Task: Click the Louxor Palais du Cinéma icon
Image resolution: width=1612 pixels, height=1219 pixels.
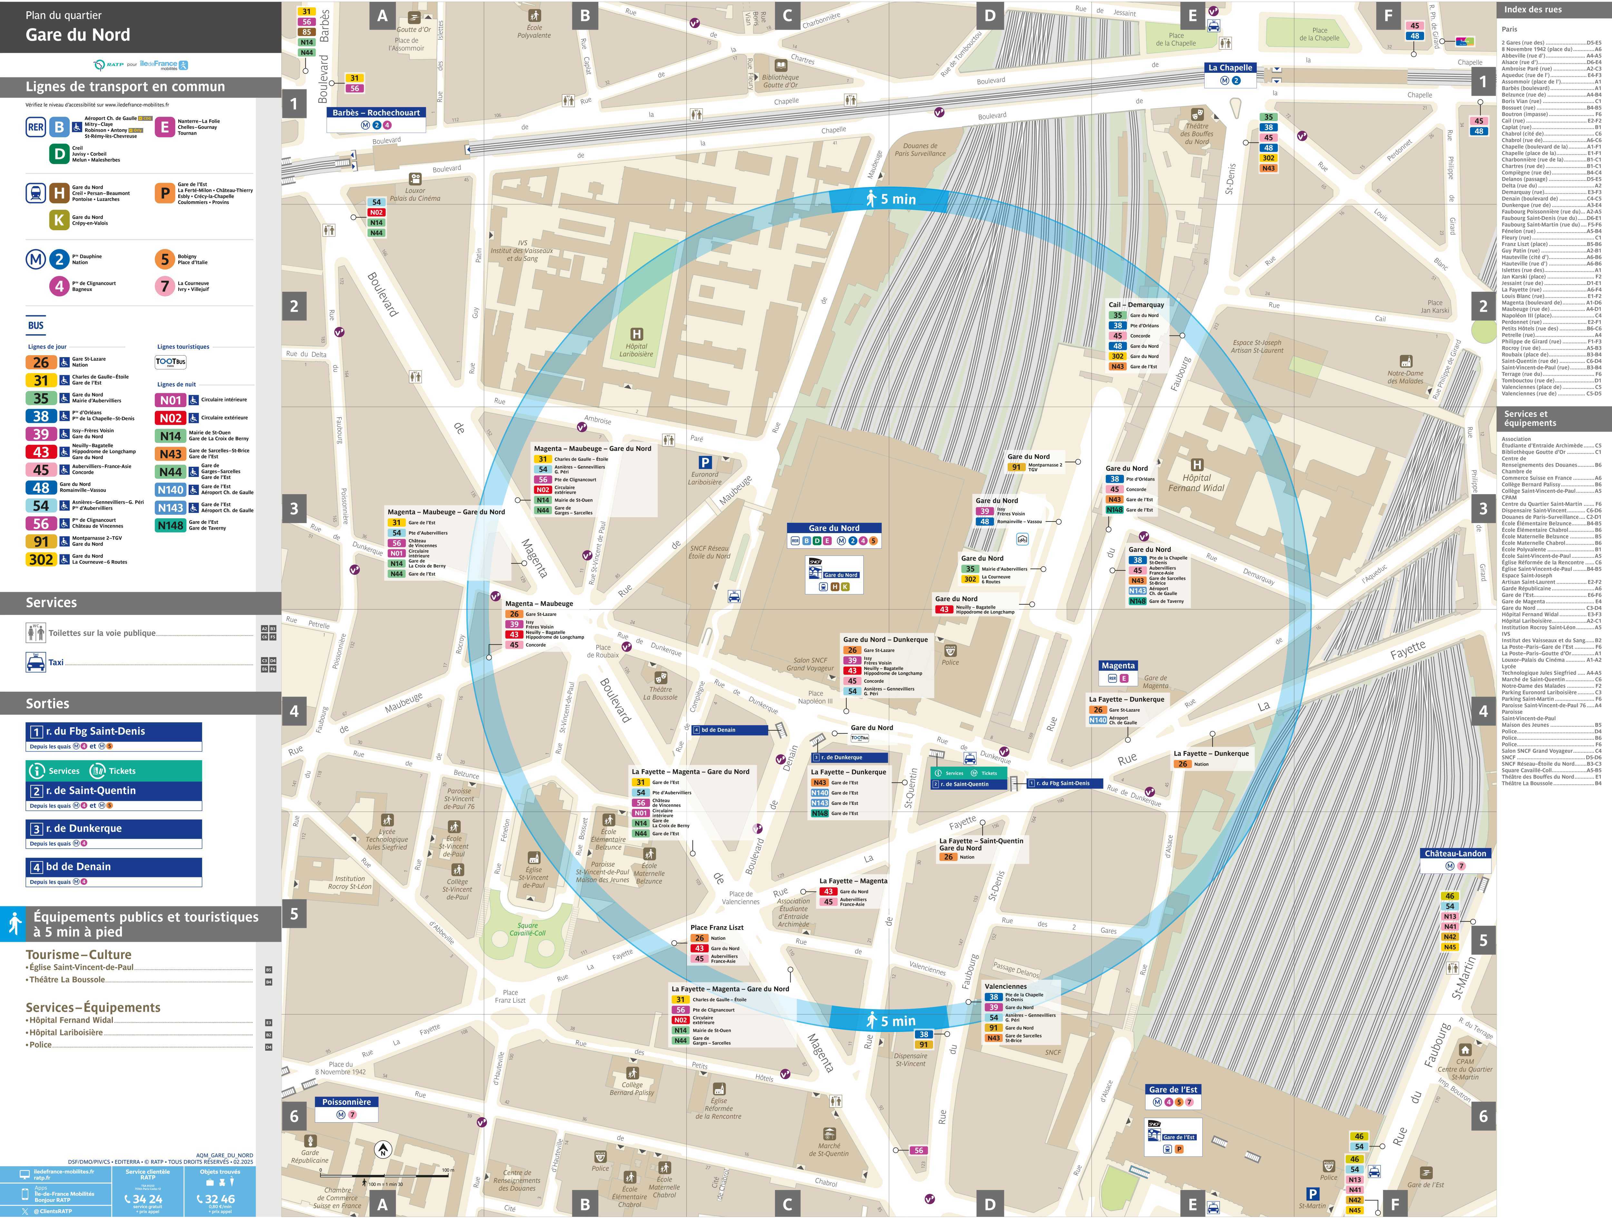Action: 415,179
